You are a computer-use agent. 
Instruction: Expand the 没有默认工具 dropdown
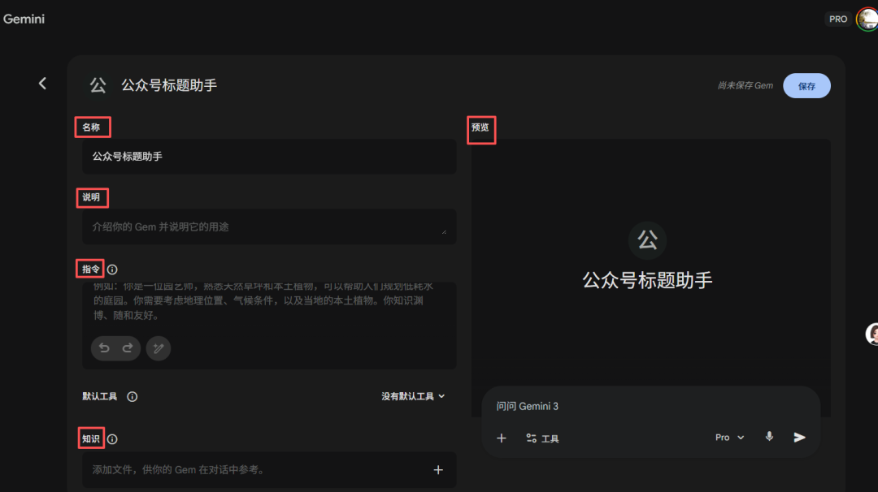pos(414,396)
